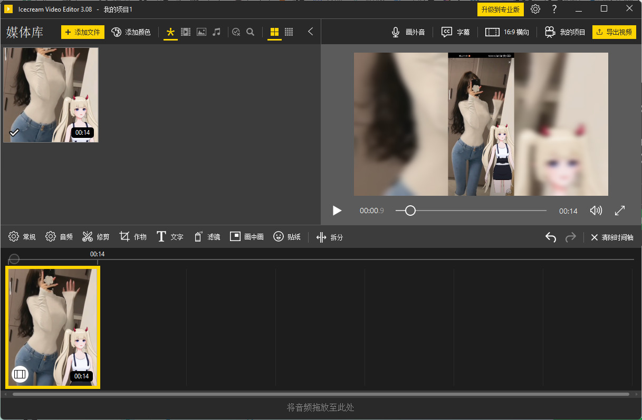Click the 添加文件 (Add files) button
The image size is (642, 420).
coord(83,32)
